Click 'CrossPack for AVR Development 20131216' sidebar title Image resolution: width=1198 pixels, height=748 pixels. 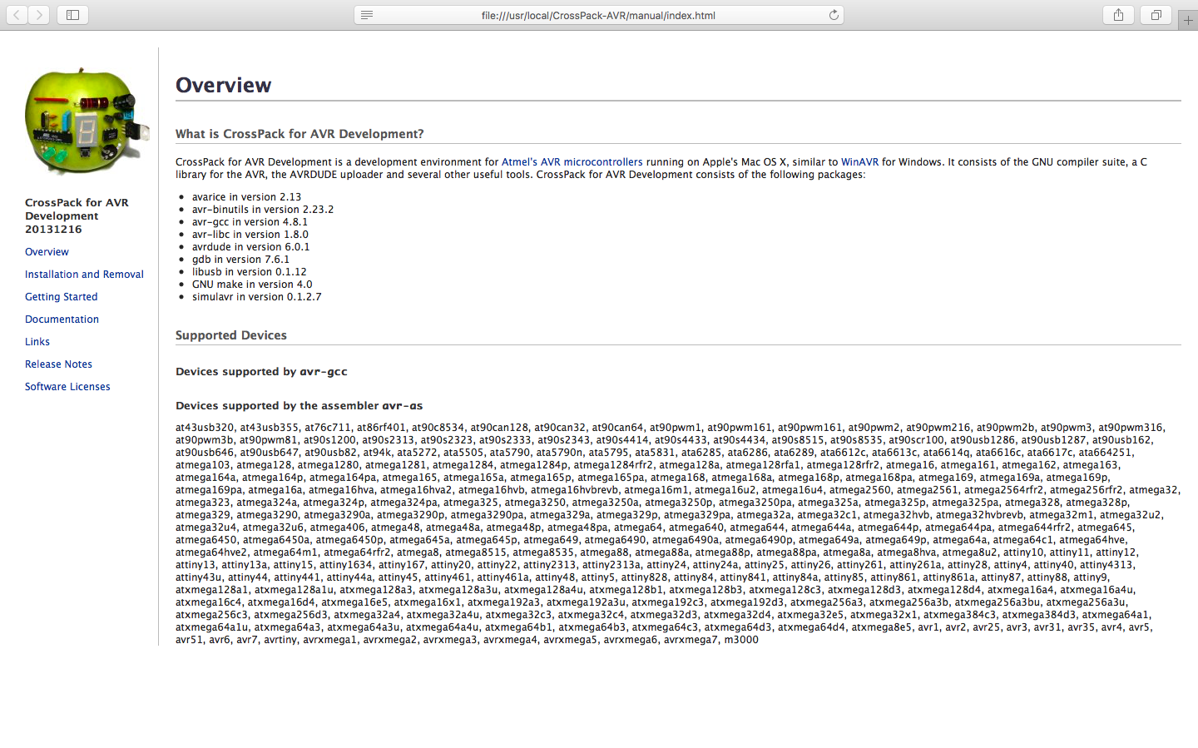tap(77, 216)
